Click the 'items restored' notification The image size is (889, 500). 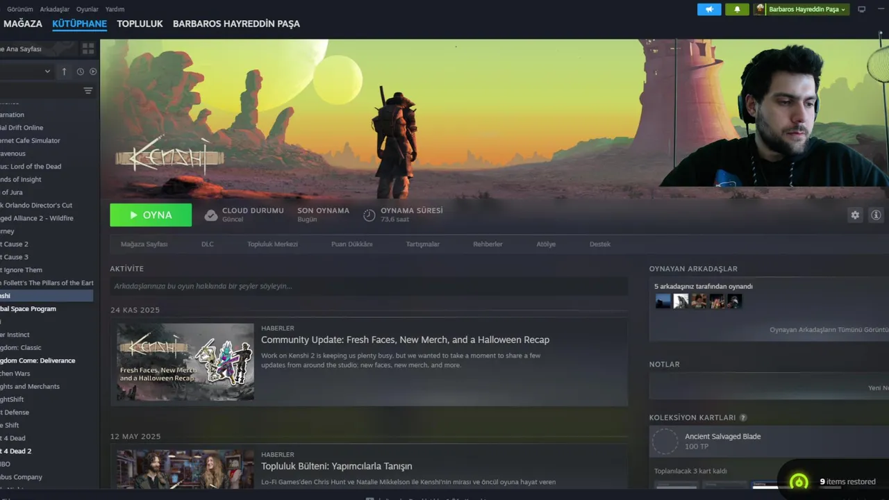pos(847,481)
